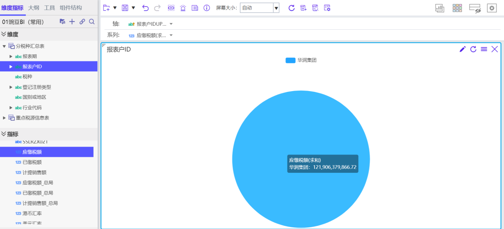The height and width of the screenshot is (229, 504).
Task: Open the color grid palette icon
Action: coord(457,8)
